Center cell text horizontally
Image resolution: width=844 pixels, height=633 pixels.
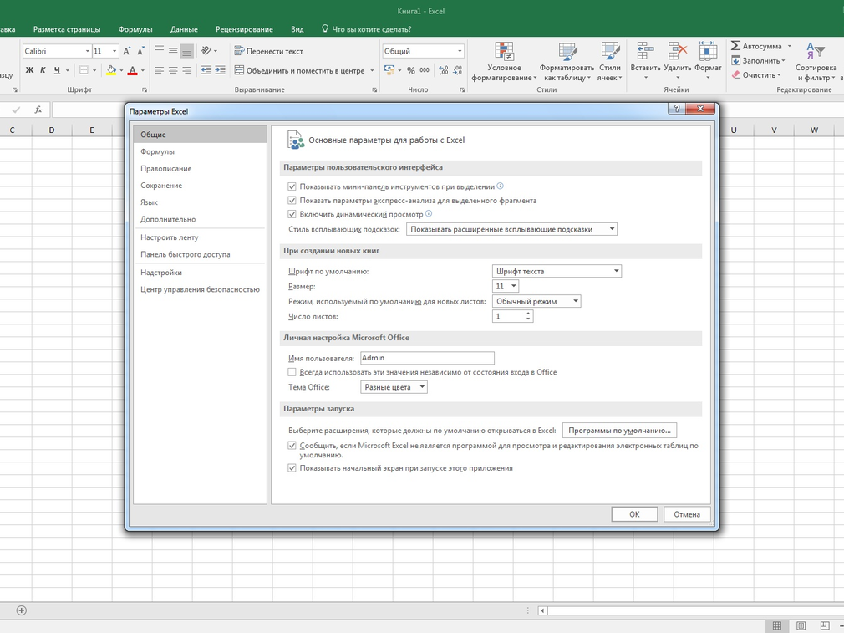(173, 70)
